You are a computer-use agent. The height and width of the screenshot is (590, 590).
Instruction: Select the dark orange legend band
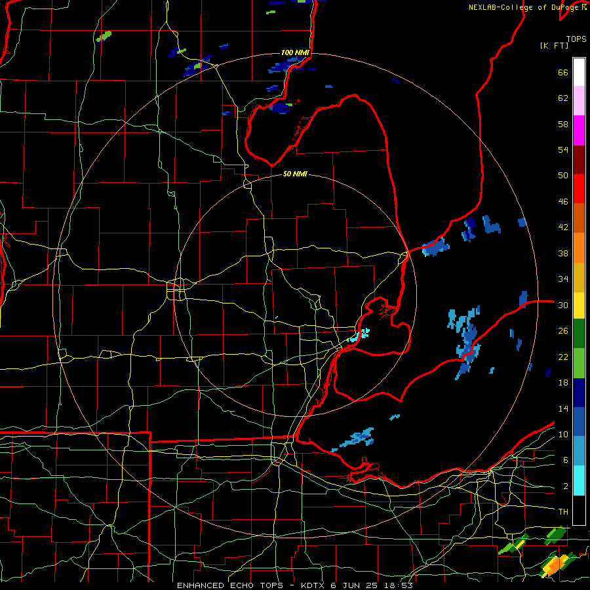pyautogui.click(x=579, y=218)
